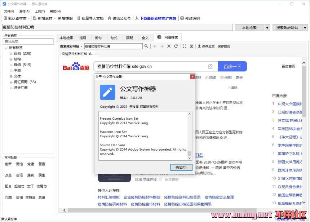Image resolution: width=310 pixels, height=222 pixels.
Task: Click the 保存提纲 button
Action: (224, 46)
